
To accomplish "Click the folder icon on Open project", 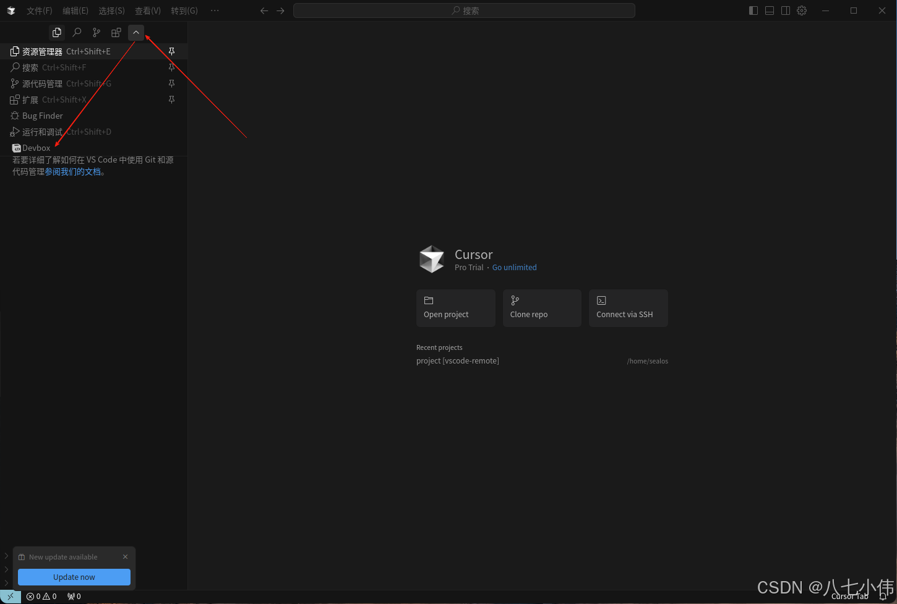I will click(x=429, y=300).
